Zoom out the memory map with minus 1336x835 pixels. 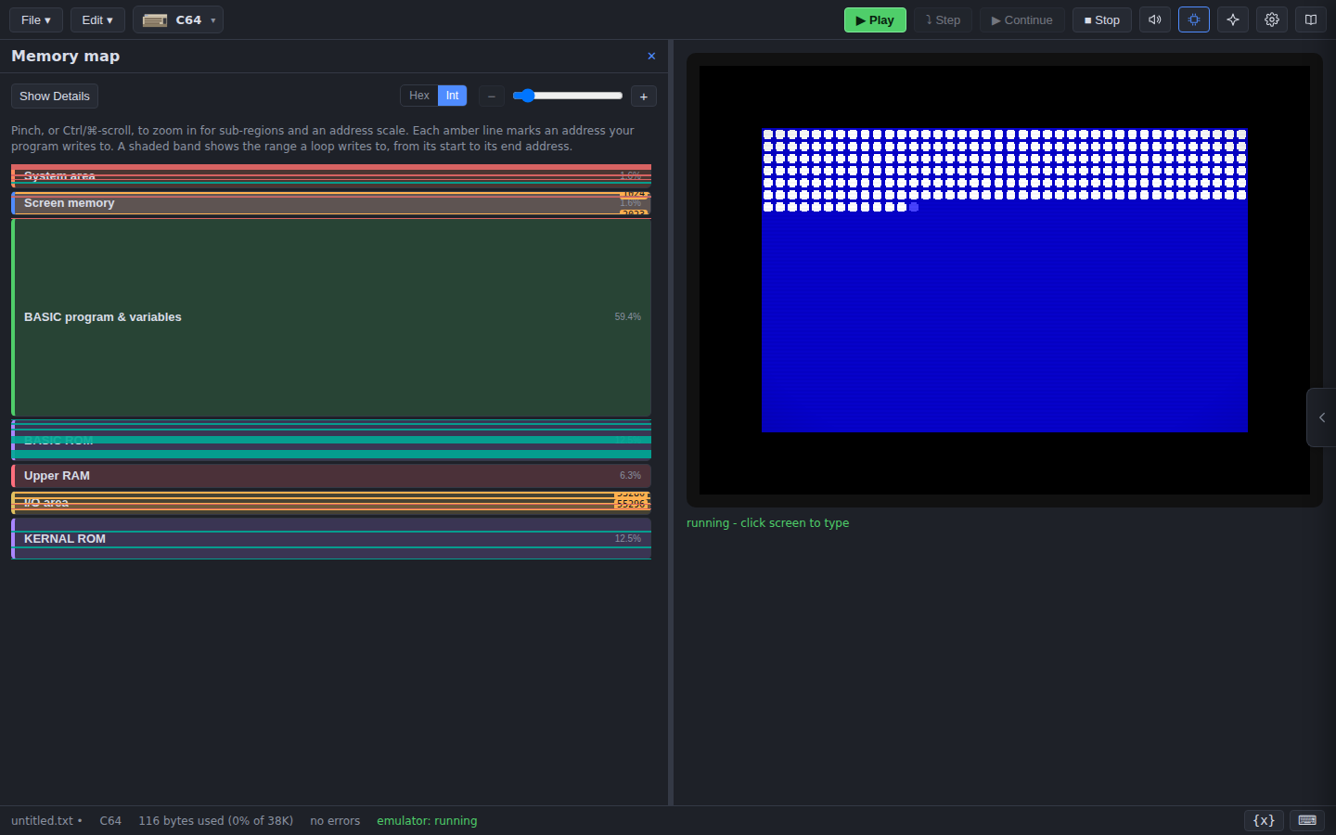coord(492,96)
